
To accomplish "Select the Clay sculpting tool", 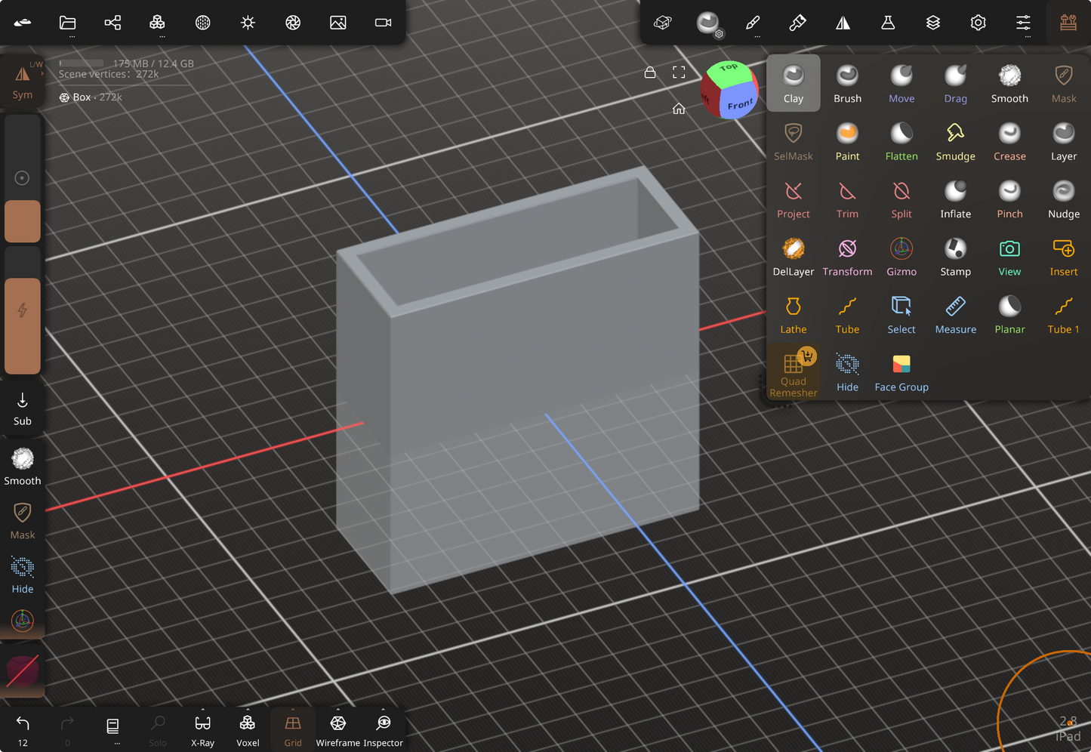I will click(x=793, y=83).
